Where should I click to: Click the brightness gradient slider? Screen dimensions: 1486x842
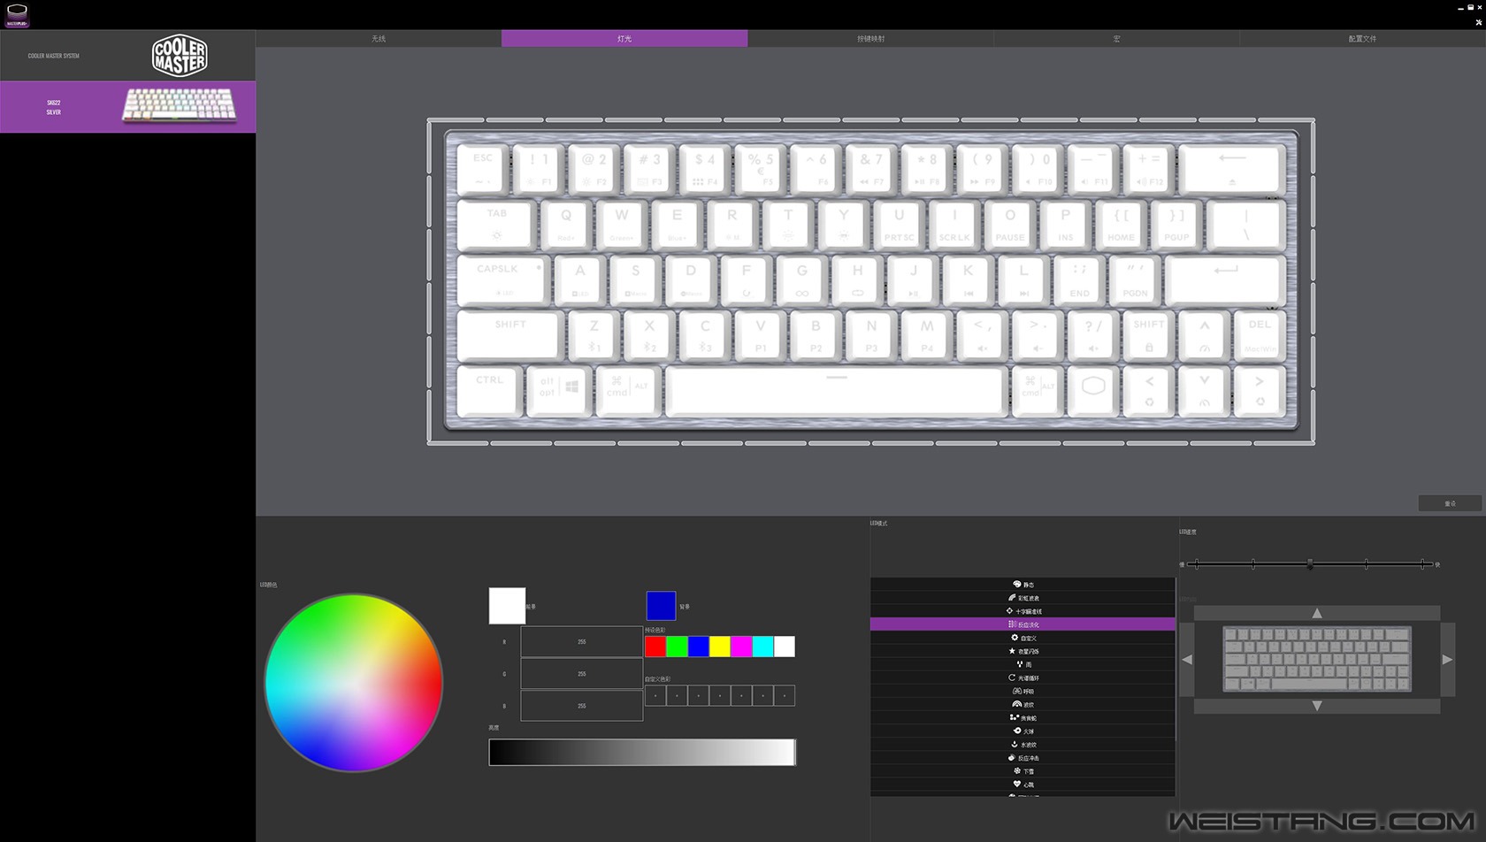(x=642, y=752)
